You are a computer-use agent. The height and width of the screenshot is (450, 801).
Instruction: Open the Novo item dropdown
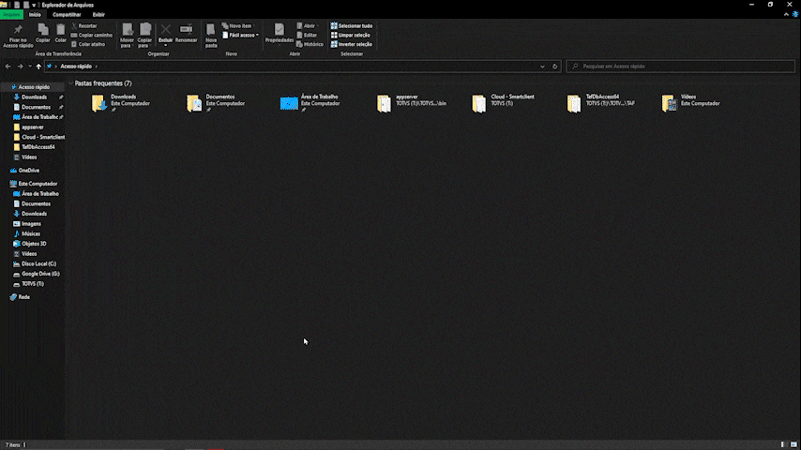[239, 25]
